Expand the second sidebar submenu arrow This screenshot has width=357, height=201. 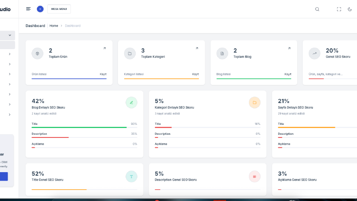point(9,64)
